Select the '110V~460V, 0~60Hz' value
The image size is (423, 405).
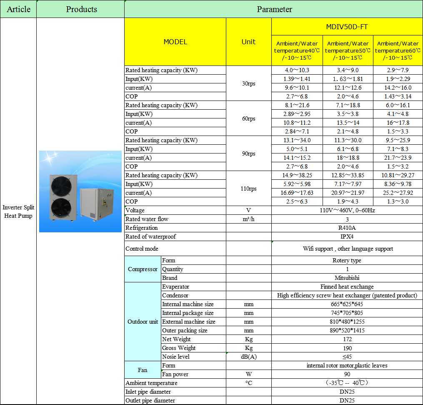click(x=347, y=210)
